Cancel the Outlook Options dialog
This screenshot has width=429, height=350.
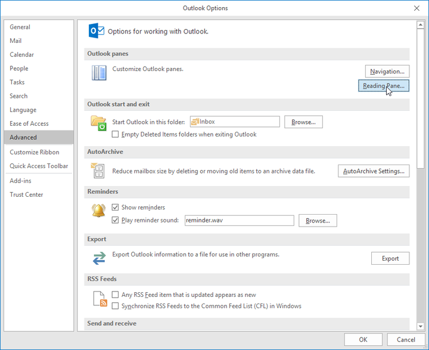point(406,340)
